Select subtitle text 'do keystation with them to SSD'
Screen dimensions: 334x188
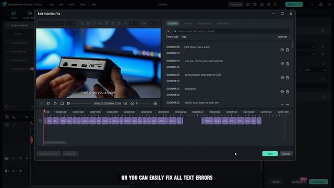click(202, 75)
